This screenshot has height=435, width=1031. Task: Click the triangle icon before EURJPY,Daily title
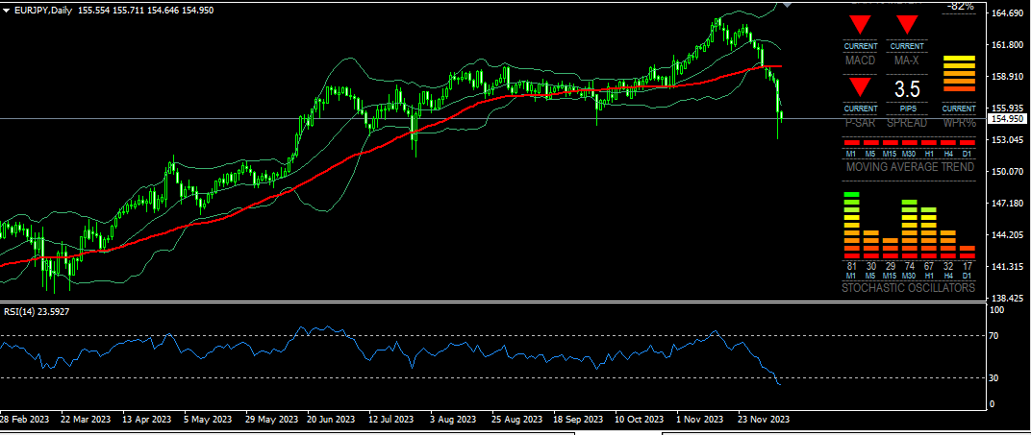[x=7, y=11]
